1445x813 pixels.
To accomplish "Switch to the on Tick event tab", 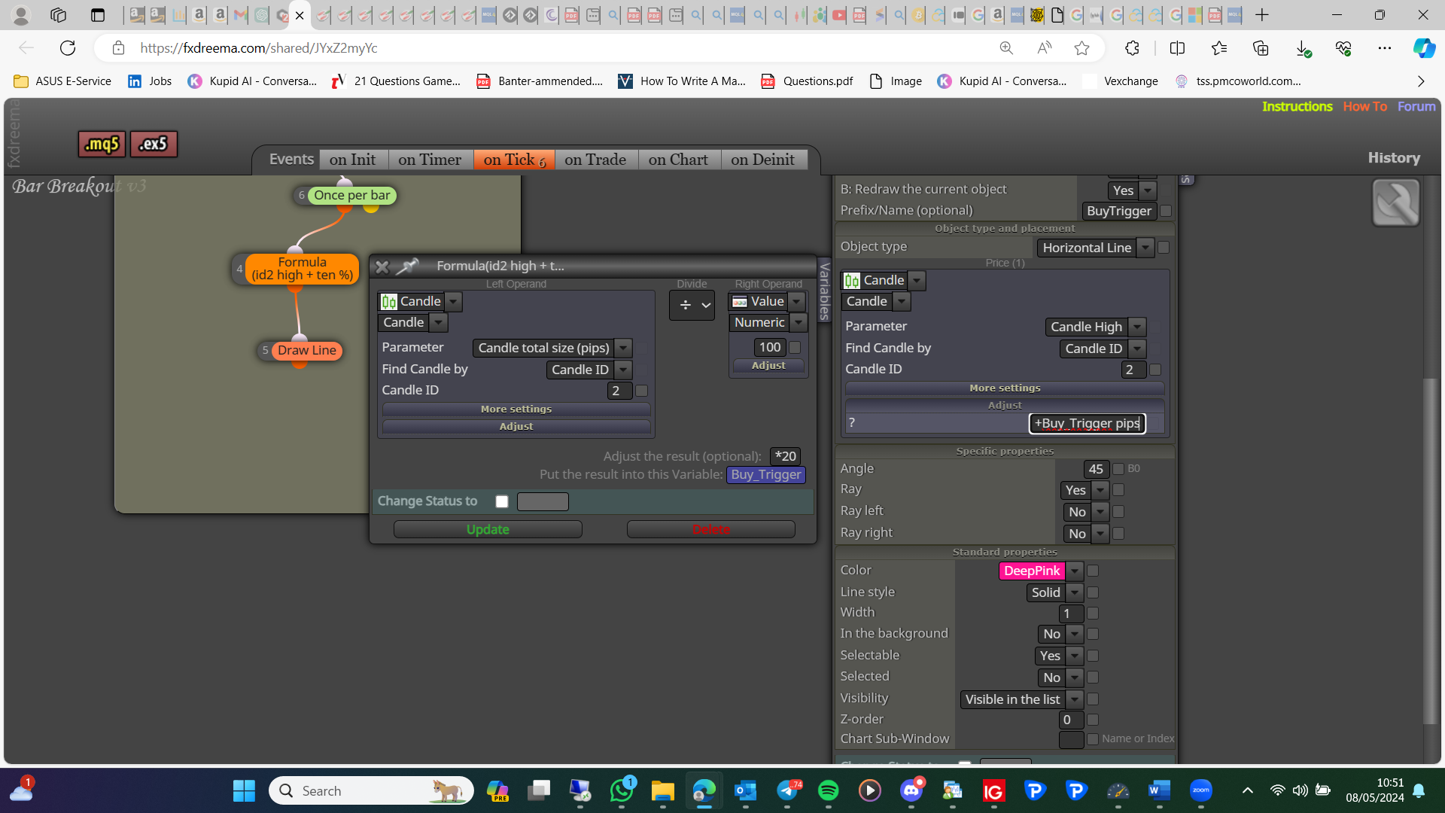I will pos(514,160).
